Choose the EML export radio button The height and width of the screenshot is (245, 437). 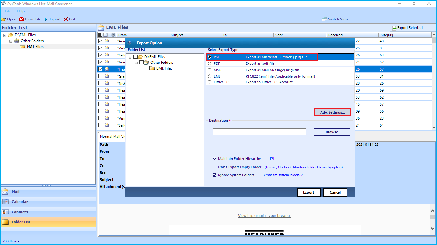click(x=210, y=76)
